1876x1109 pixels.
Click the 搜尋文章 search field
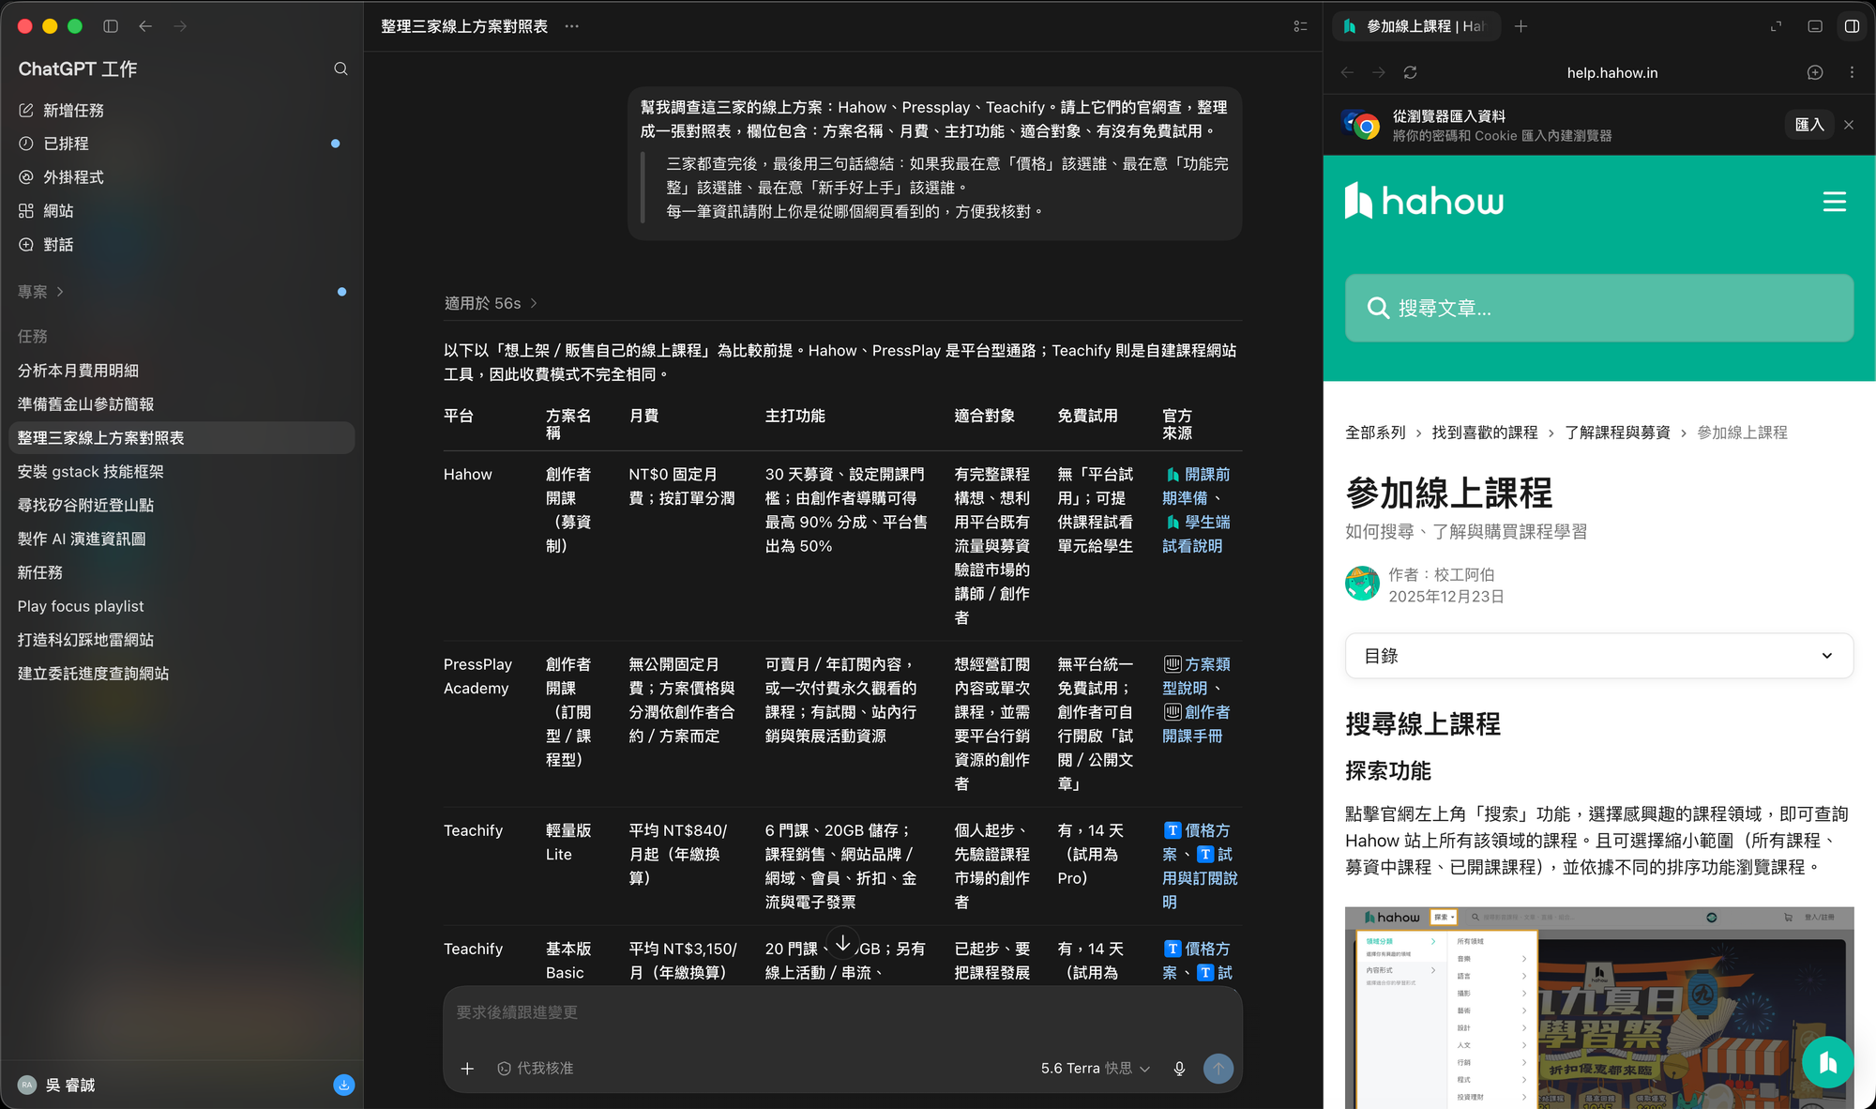click(x=1599, y=308)
